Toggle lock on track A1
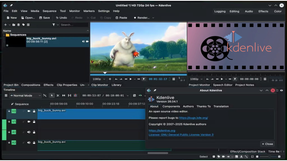 pyautogui.click(x=34, y=132)
